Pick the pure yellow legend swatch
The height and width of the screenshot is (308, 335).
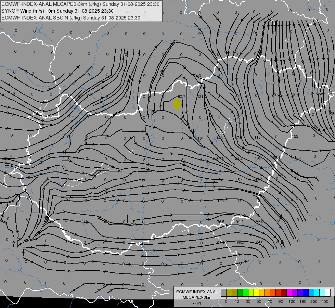257,293
